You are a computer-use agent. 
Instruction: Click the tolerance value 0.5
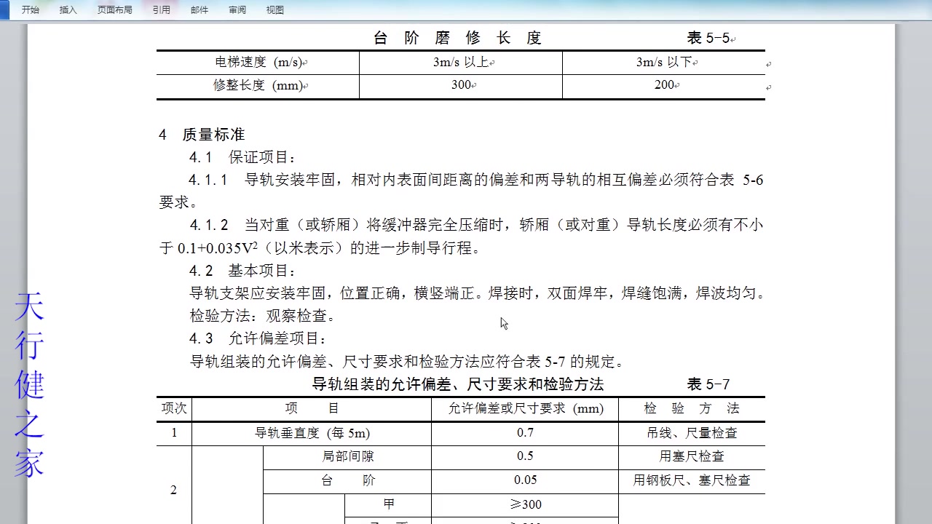[x=525, y=456]
